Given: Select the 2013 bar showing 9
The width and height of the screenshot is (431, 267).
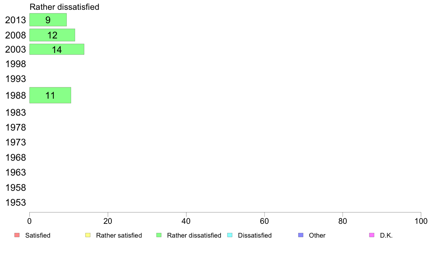Looking at the screenshot, I should pos(48,20).
